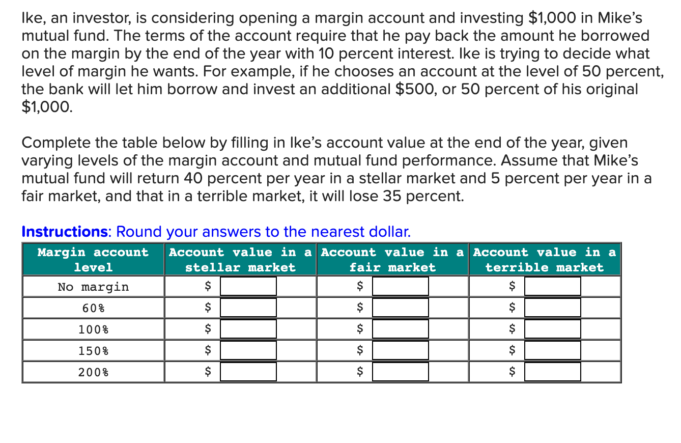Screen dimensions: 681x443
Task: Select the terrible market box for 150% margin
Action: point(553,350)
